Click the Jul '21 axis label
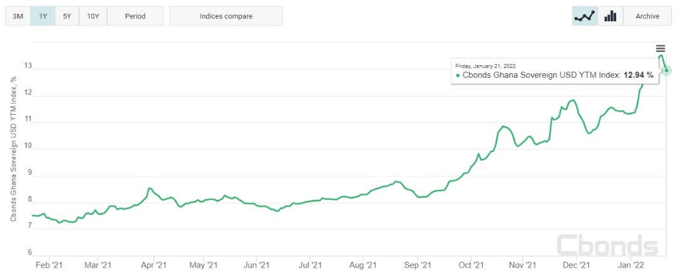 point(311,264)
